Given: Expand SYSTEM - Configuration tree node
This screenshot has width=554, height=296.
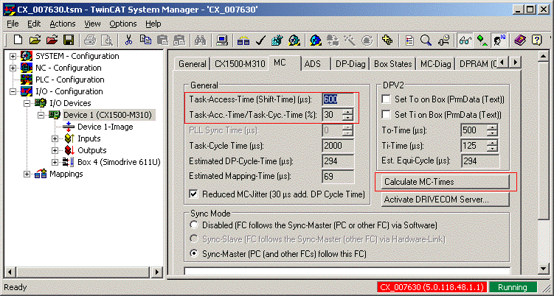Looking at the screenshot, I should (13, 56).
